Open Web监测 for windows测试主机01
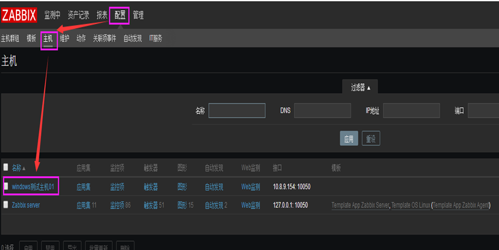This screenshot has width=499, height=250. (x=251, y=187)
